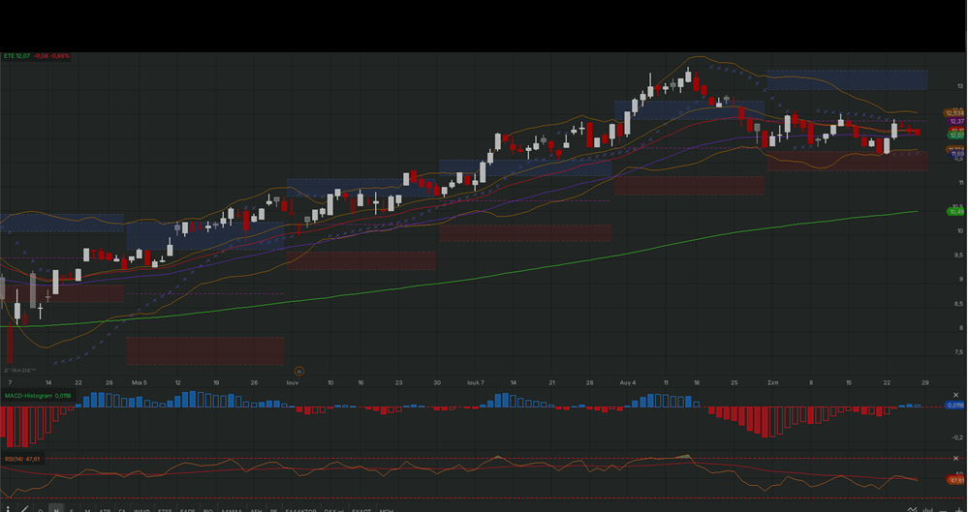Open the ETE 12,07 symbol label
Screen dimensions: 969x512
(x=16, y=56)
